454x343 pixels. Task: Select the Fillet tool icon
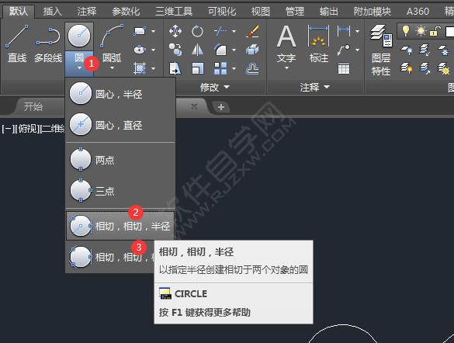pyautogui.click(x=220, y=50)
